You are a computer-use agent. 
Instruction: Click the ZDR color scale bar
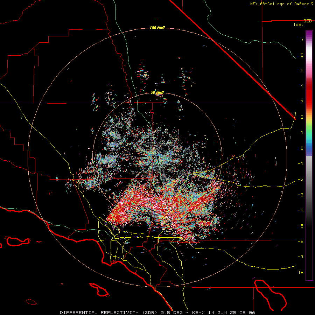tap(309, 155)
